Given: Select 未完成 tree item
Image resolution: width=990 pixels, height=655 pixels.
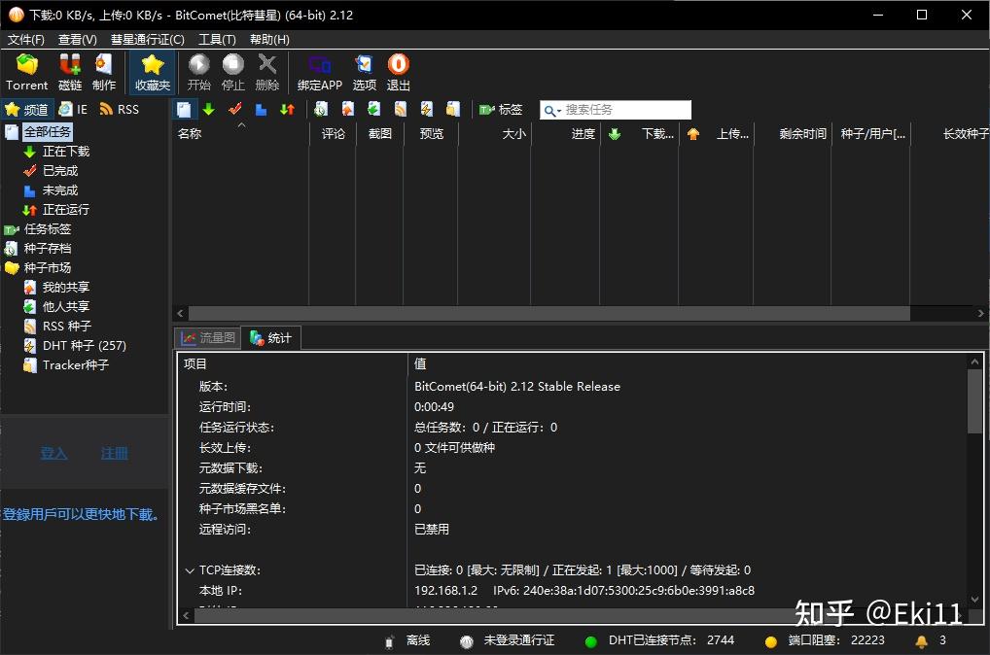Looking at the screenshot, I should coord(60,190).
